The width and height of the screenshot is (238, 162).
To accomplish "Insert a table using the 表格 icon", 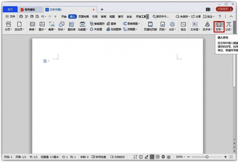I will point(32,24).
